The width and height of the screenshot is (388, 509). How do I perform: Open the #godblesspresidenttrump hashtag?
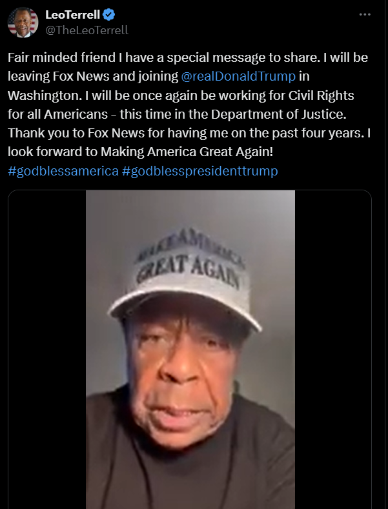(x=200, y=171)
